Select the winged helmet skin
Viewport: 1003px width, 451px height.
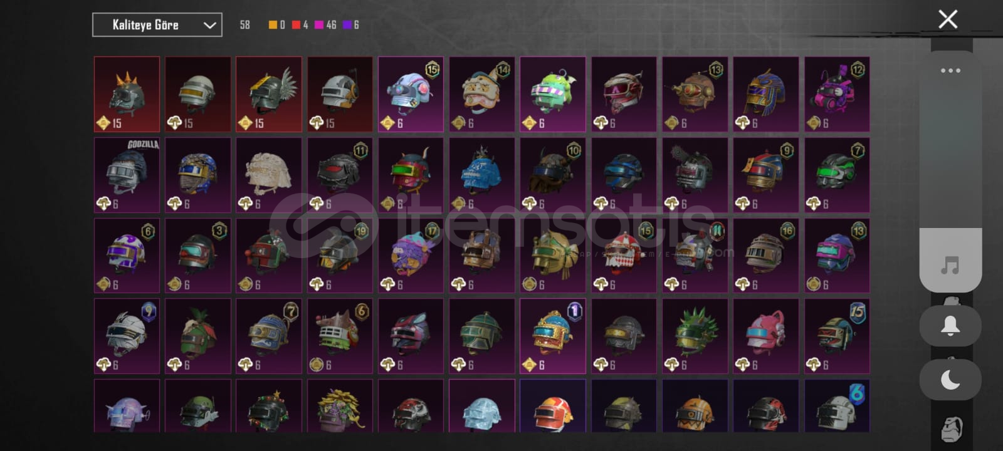coord(269,94)
